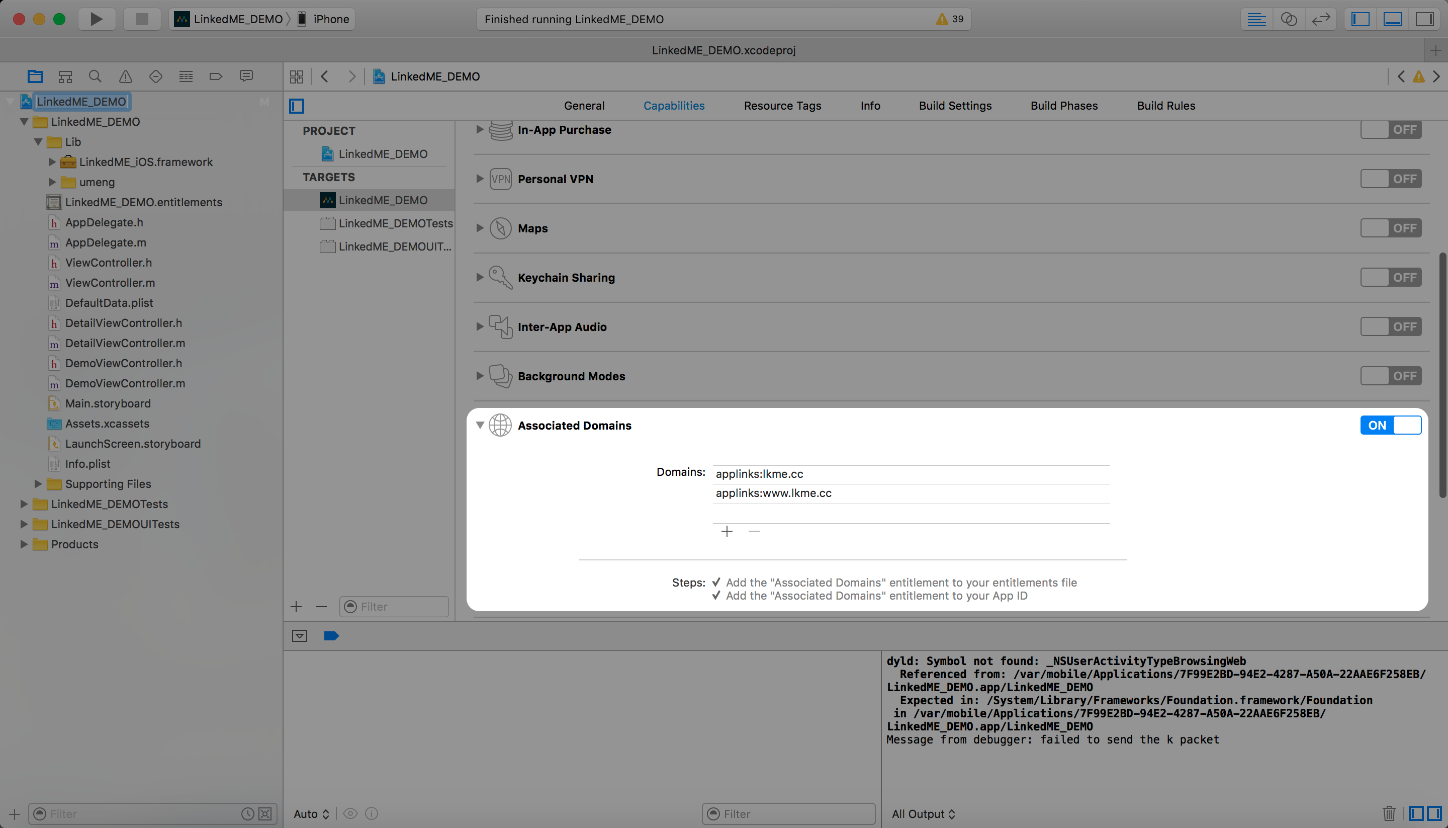Expand the Supporting Files group
Image resolution: width=1448 pixels, height=828 pixels.
tap(38, 484)
